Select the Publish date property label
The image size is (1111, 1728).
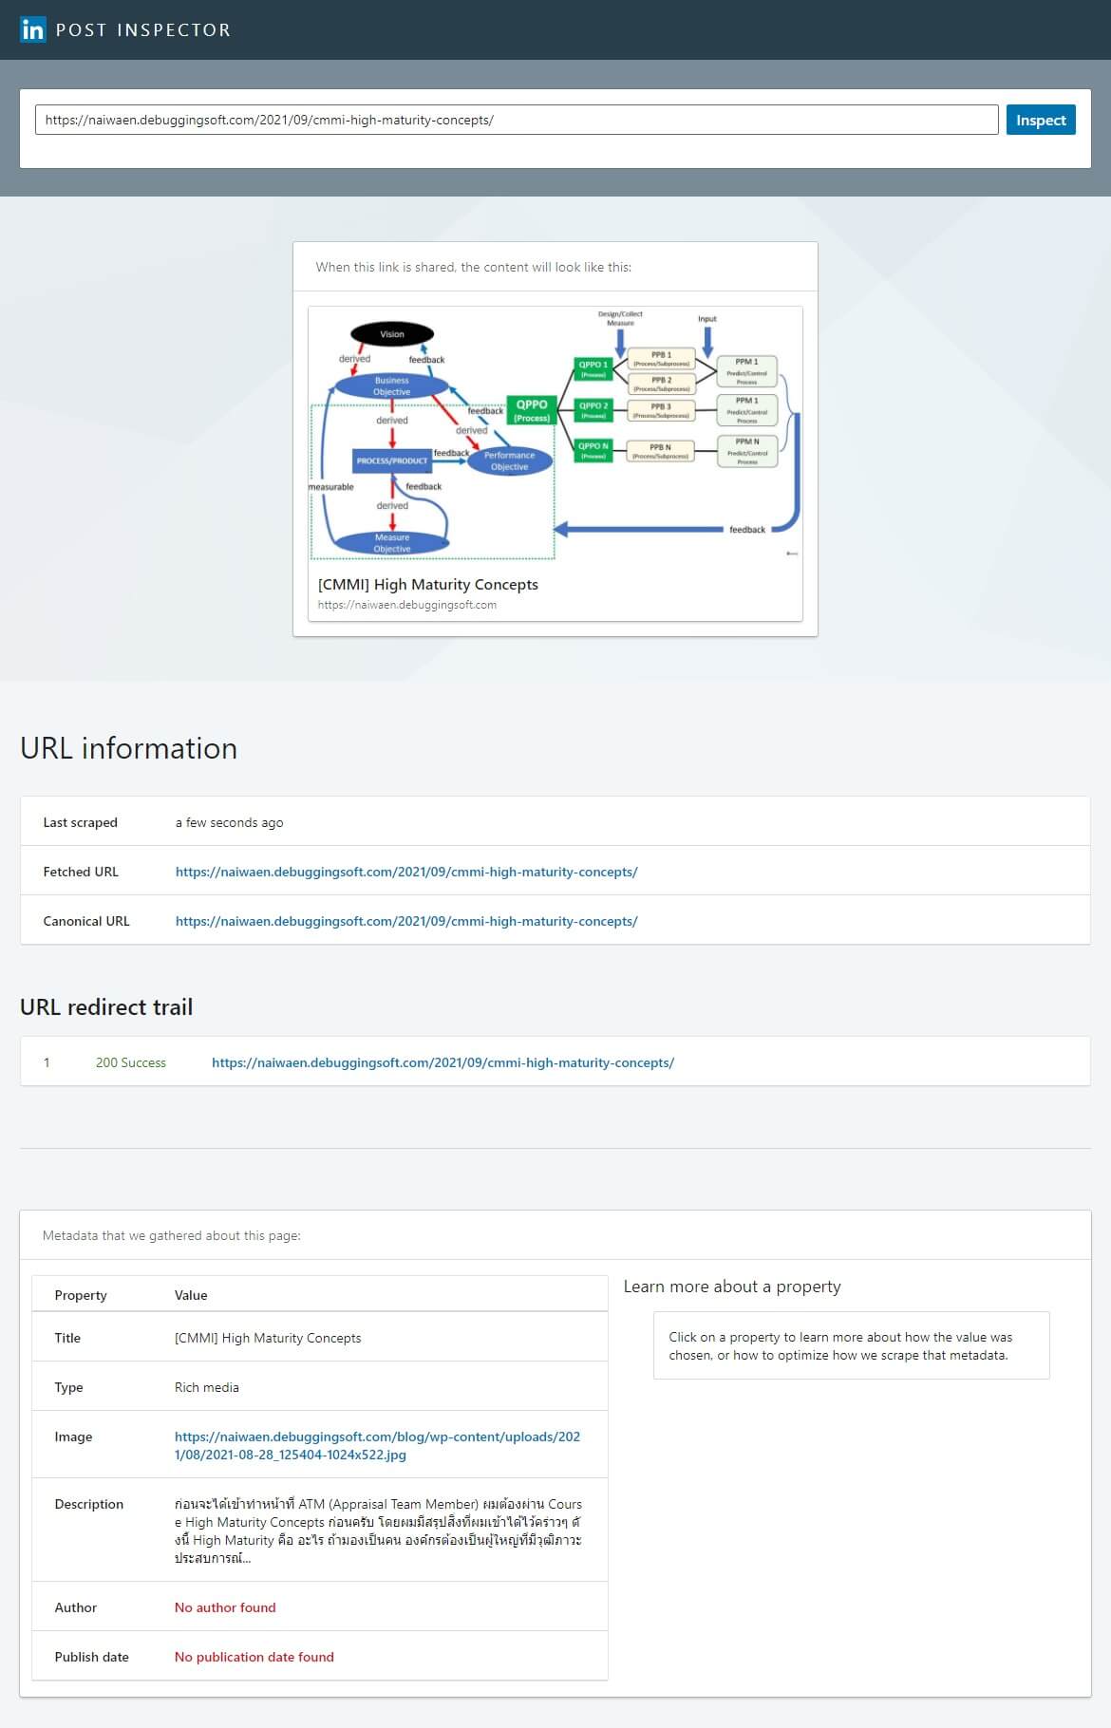tap(91, 1657)
